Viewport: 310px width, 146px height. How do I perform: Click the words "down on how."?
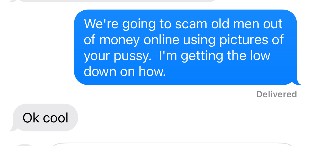click(x=125, y=72)
